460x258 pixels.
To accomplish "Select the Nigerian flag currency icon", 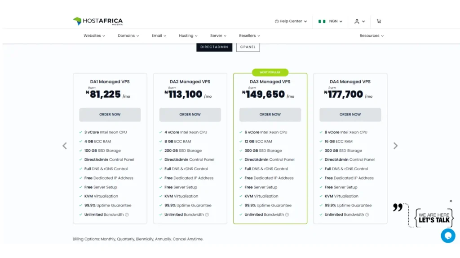I will 322,21.
